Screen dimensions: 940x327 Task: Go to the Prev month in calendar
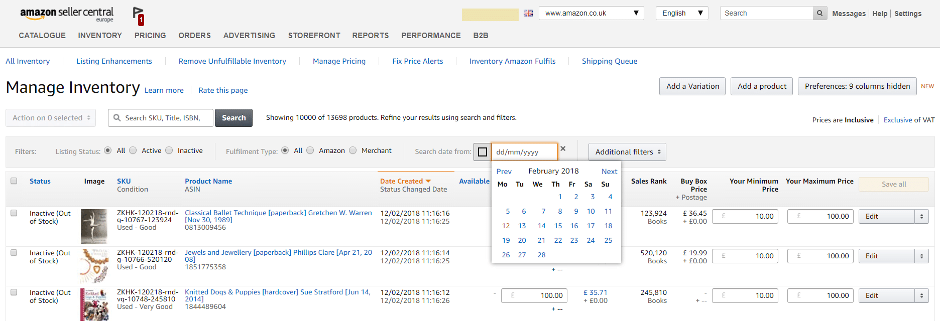(x=504, y=172)
